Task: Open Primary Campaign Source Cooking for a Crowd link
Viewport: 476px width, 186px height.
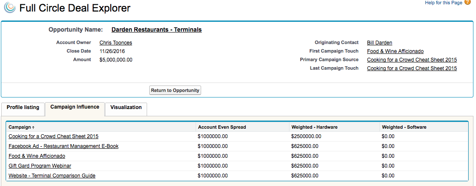Action: (412, 60)
